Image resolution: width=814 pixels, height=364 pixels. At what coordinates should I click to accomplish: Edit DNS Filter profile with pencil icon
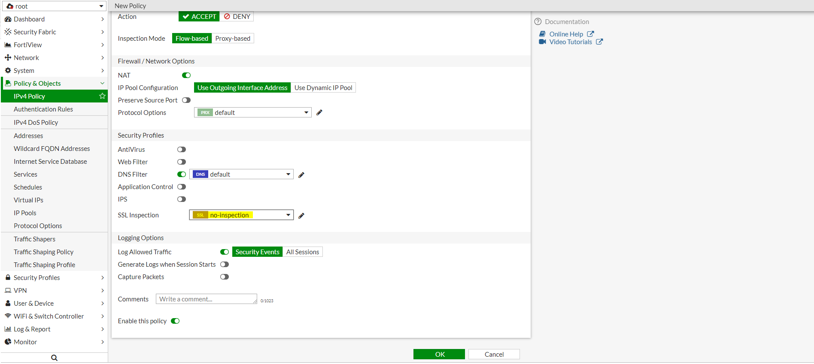[x=301, y=175]
